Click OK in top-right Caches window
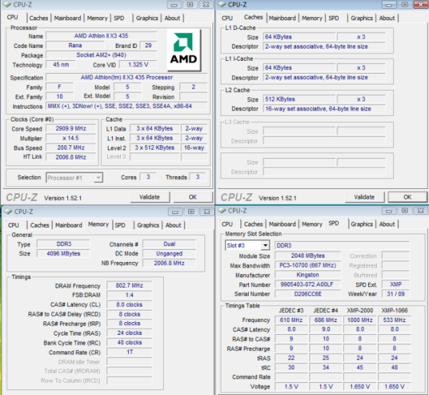 coord(408,197)
